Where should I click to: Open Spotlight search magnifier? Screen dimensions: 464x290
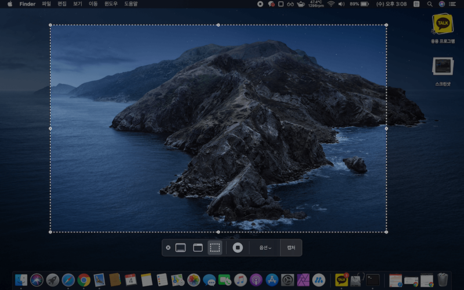pyautogui.click(x=430, y=4)
